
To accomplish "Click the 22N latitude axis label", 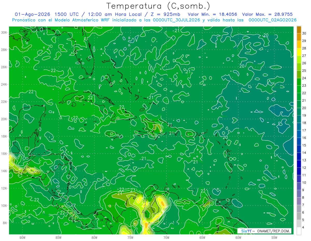I will (x=4, y=102).
